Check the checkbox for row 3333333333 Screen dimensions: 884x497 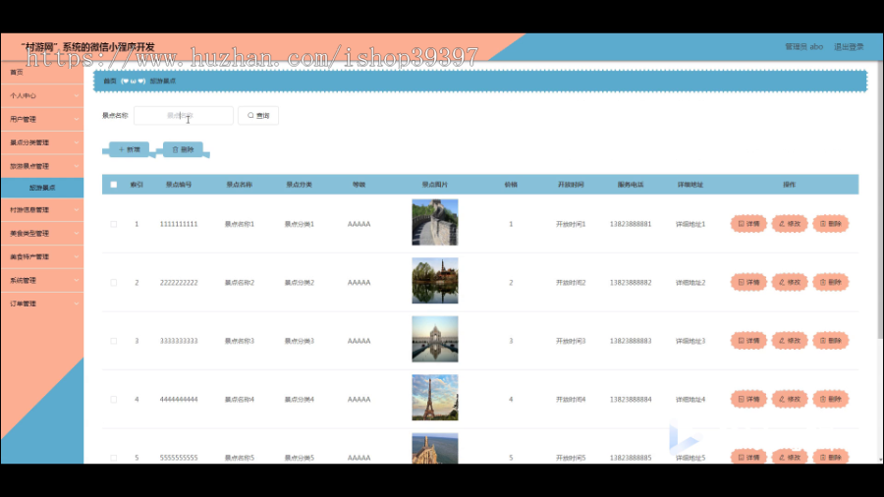point(114,341)
